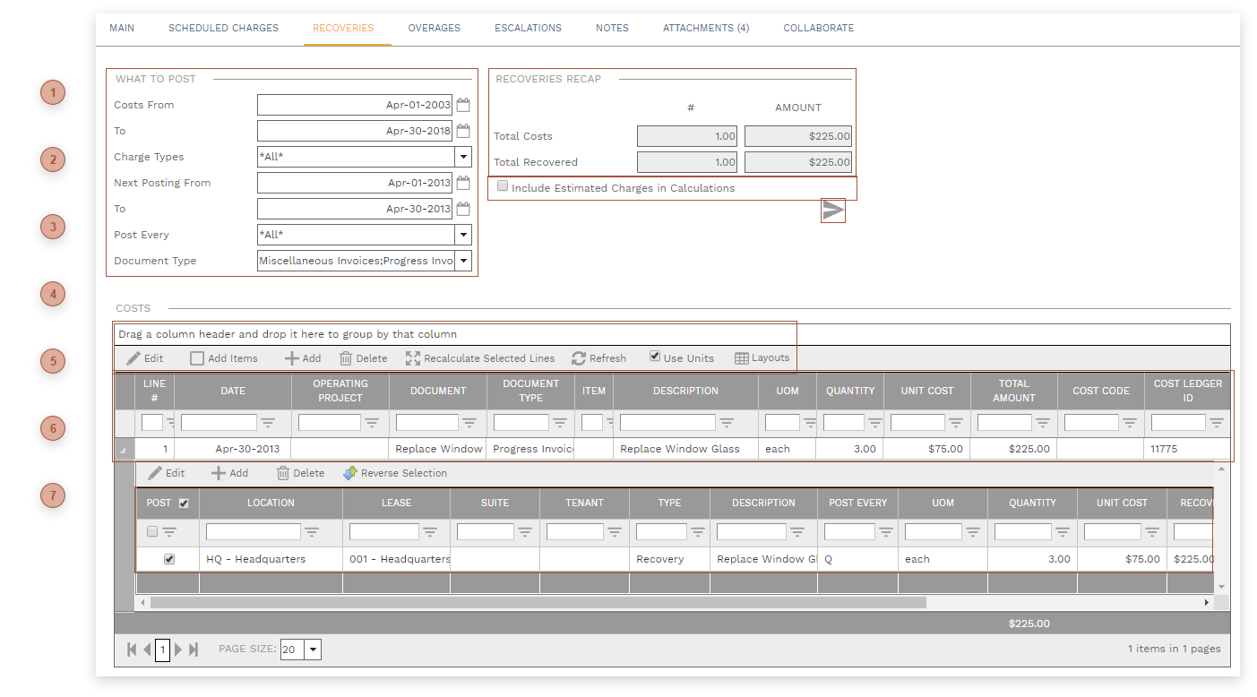This screenshot has height=697, width=1257.
Task: Delete the selected cost line in top toolbar
Action: click(x=363, y=358)
